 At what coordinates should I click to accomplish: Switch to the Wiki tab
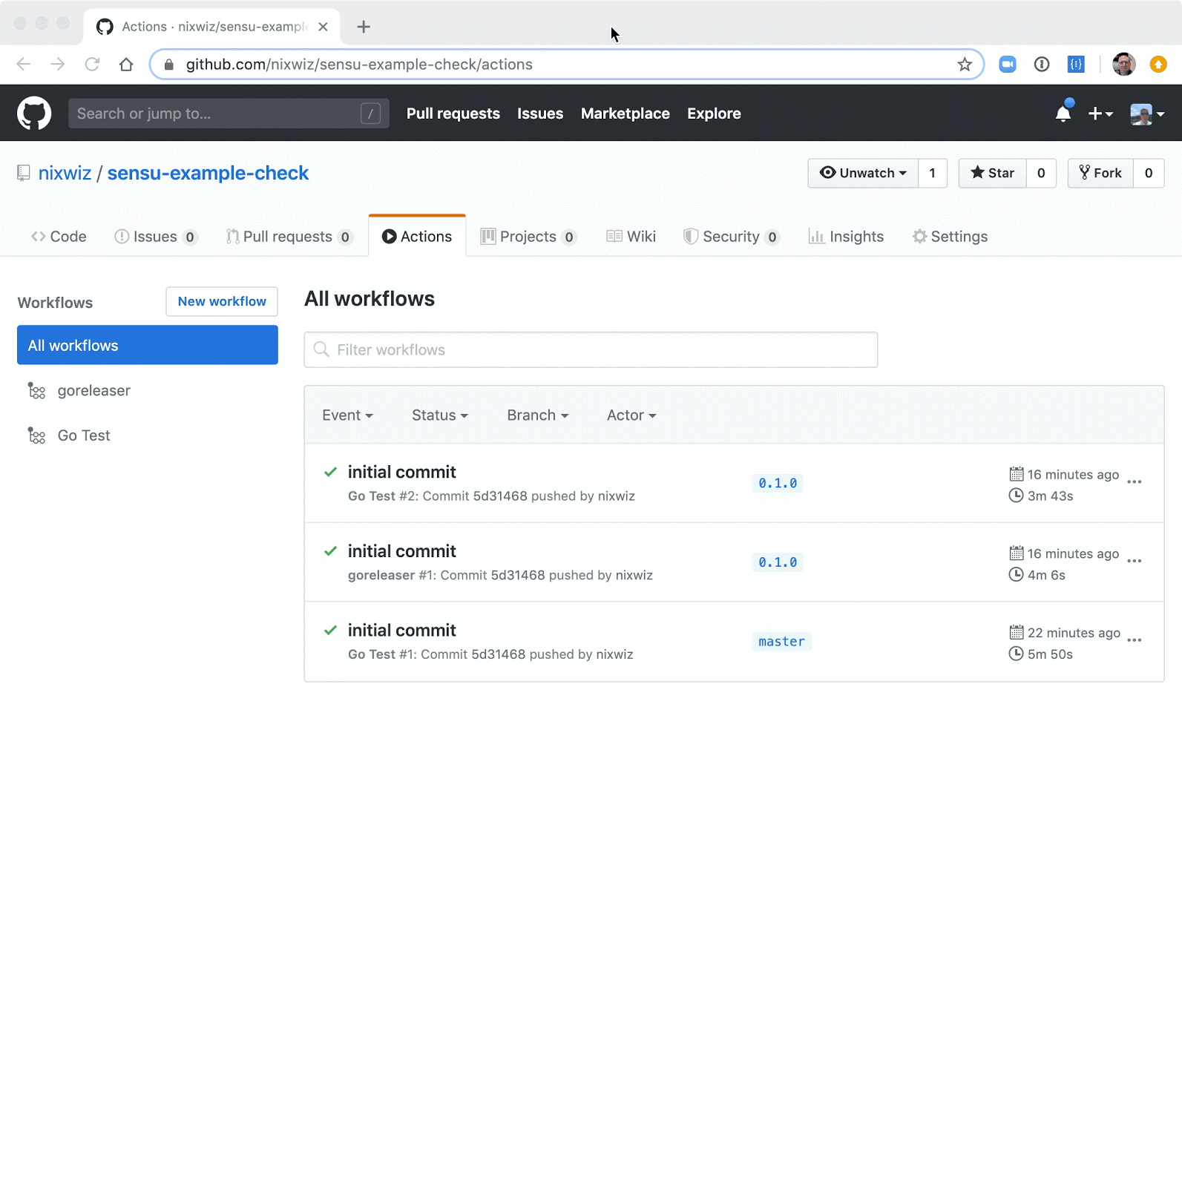click(631, 237)
